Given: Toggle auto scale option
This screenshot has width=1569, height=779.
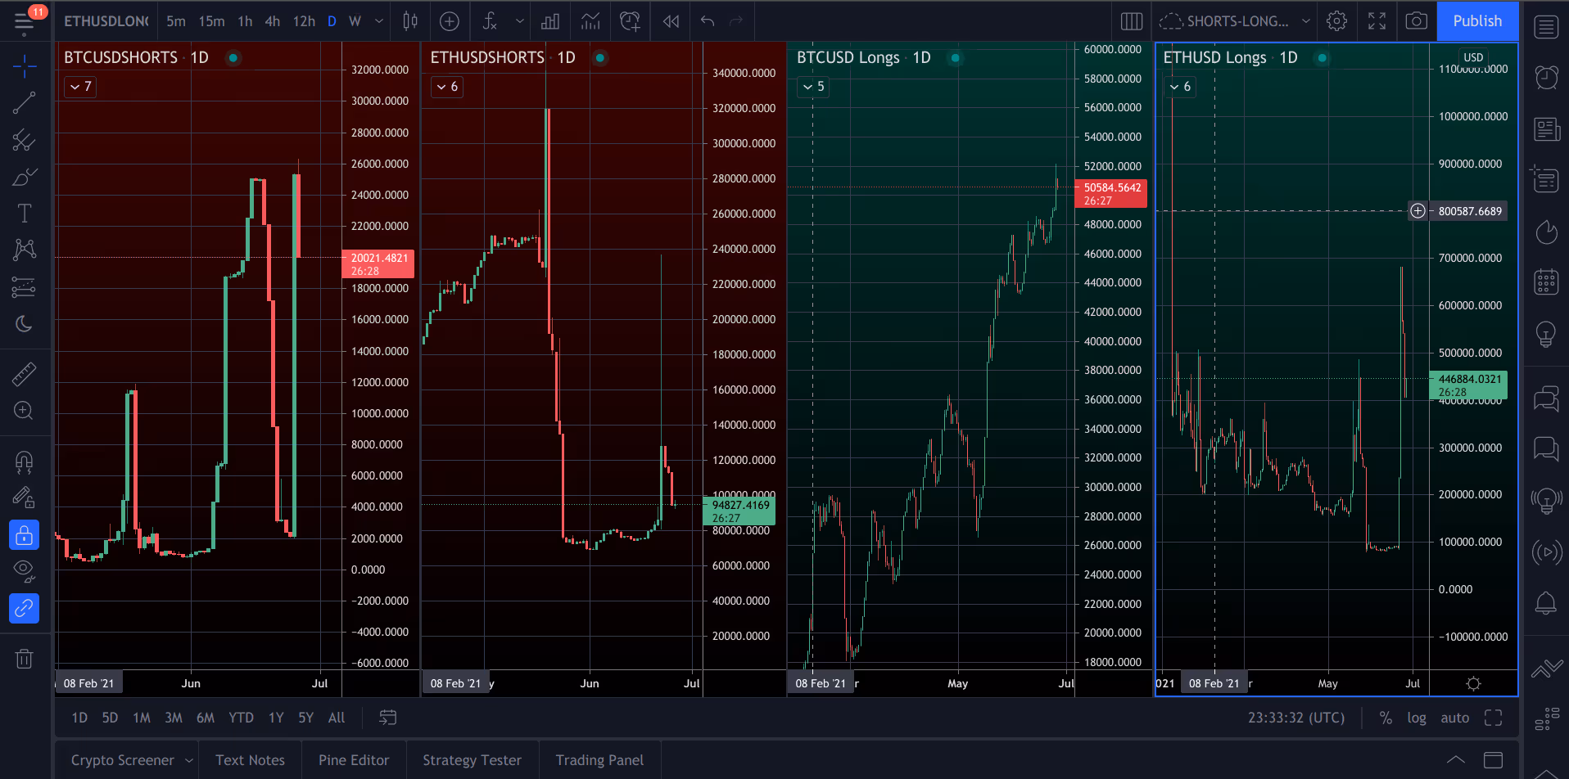Looking at the screenshot, I should pos(1454,718).
